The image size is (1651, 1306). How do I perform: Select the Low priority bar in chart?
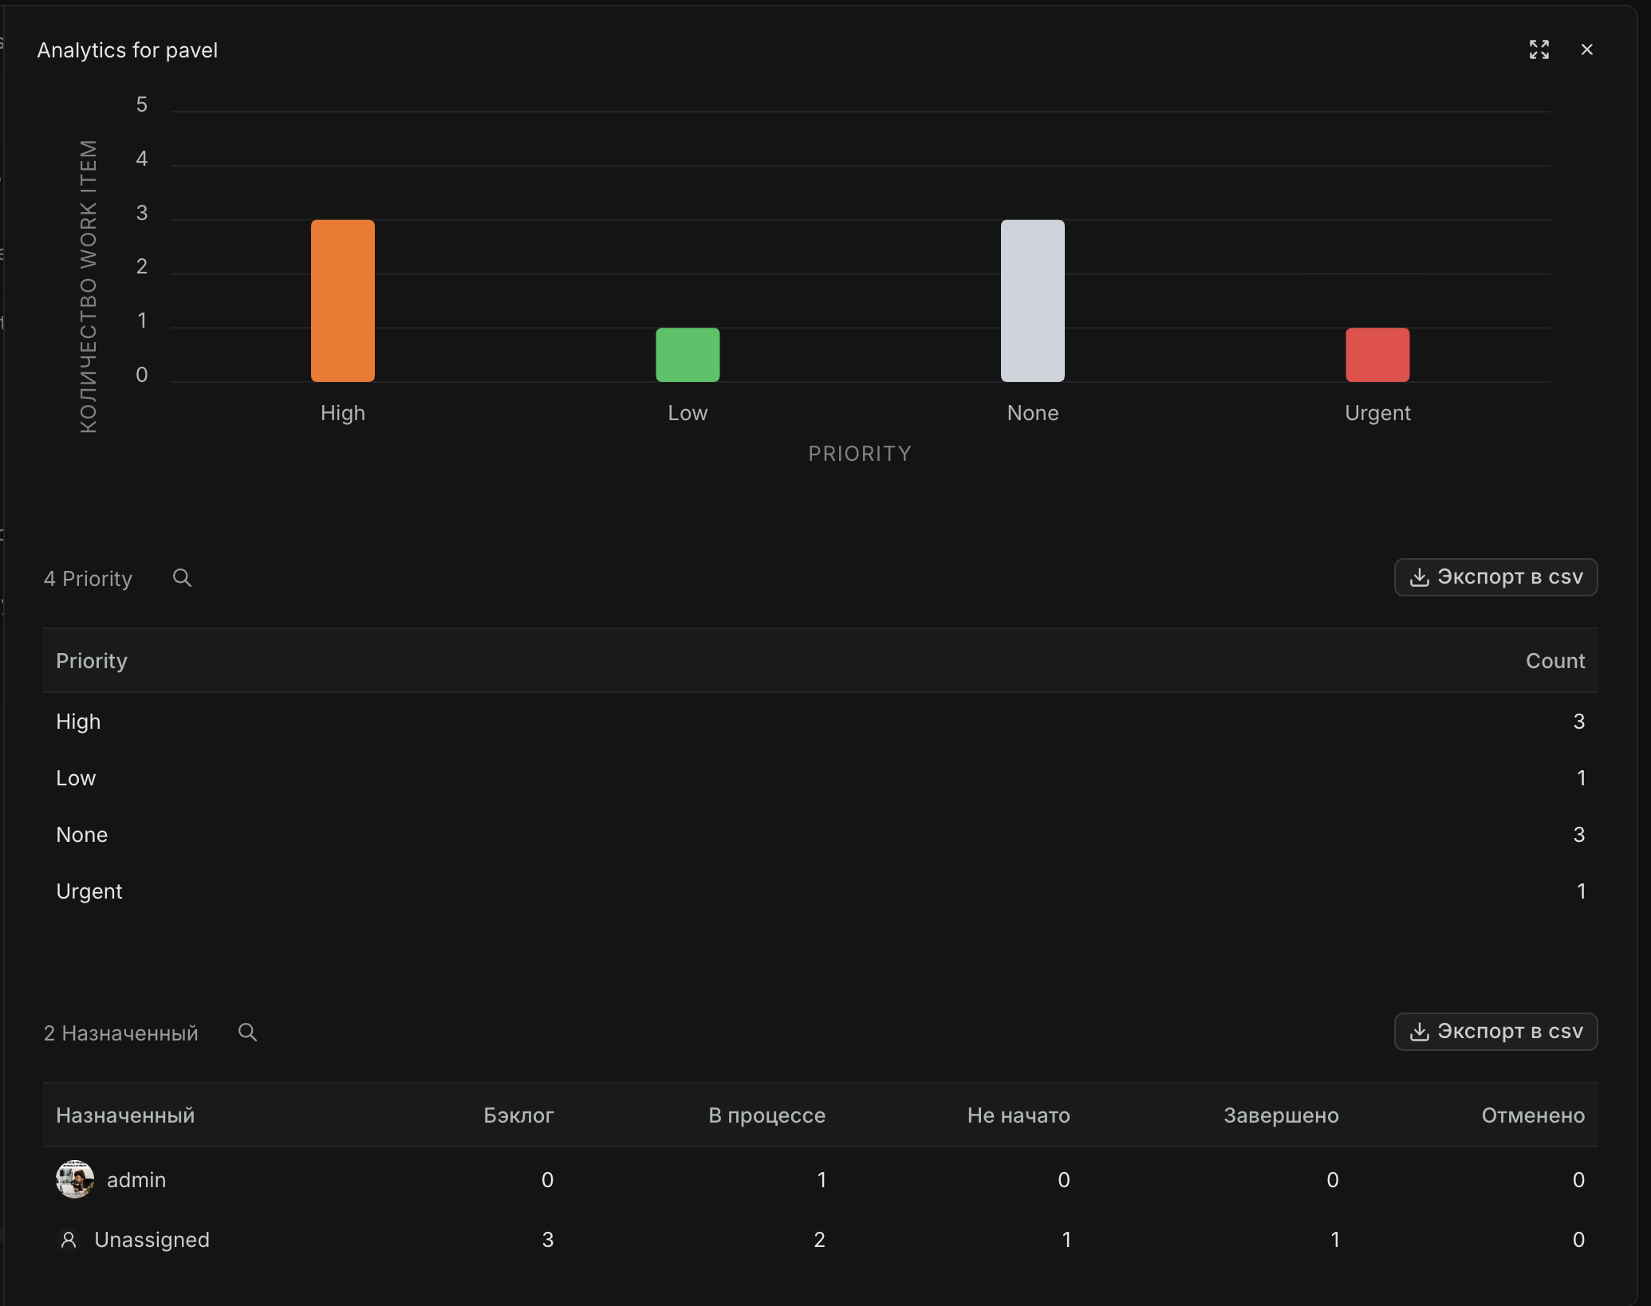pos(687,354)
